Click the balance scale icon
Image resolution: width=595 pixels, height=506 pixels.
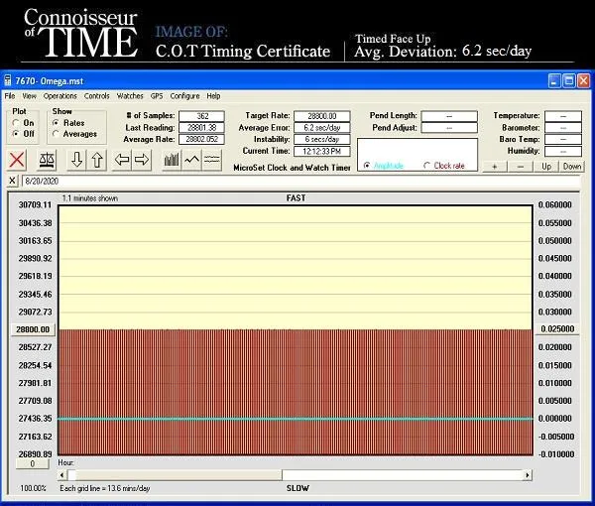[47, 160]
